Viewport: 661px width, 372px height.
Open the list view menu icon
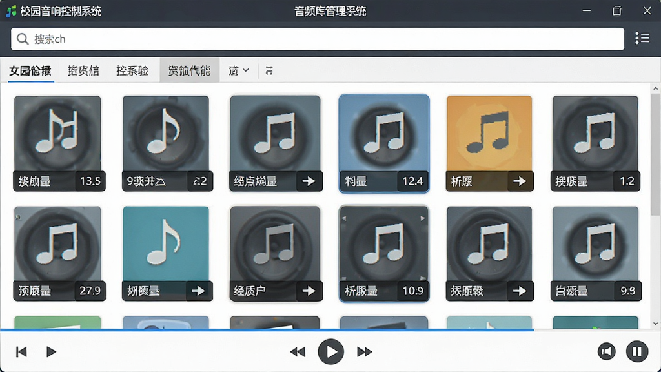[642, 38]
